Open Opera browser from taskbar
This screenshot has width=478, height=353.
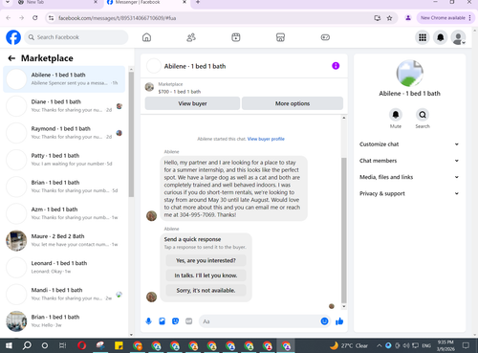pos(81,345)
